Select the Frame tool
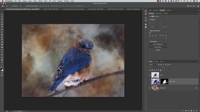The height and width of the screenshot is (112, 200). (x=2, y=25)
